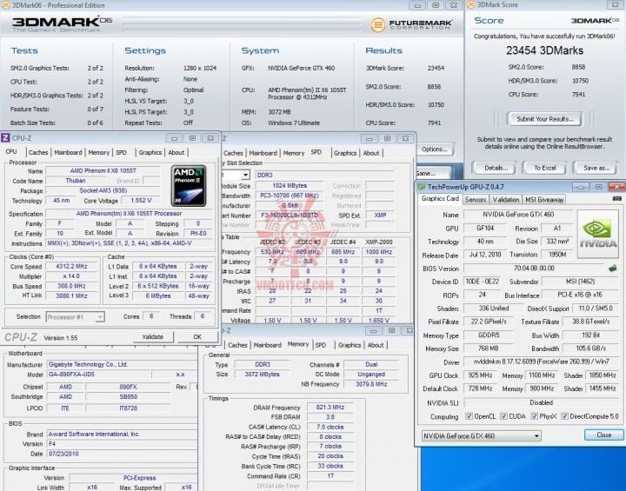Click the GPU Clock 925 MHz field
This screenshot has height=491, width=626.
point(480,375)
